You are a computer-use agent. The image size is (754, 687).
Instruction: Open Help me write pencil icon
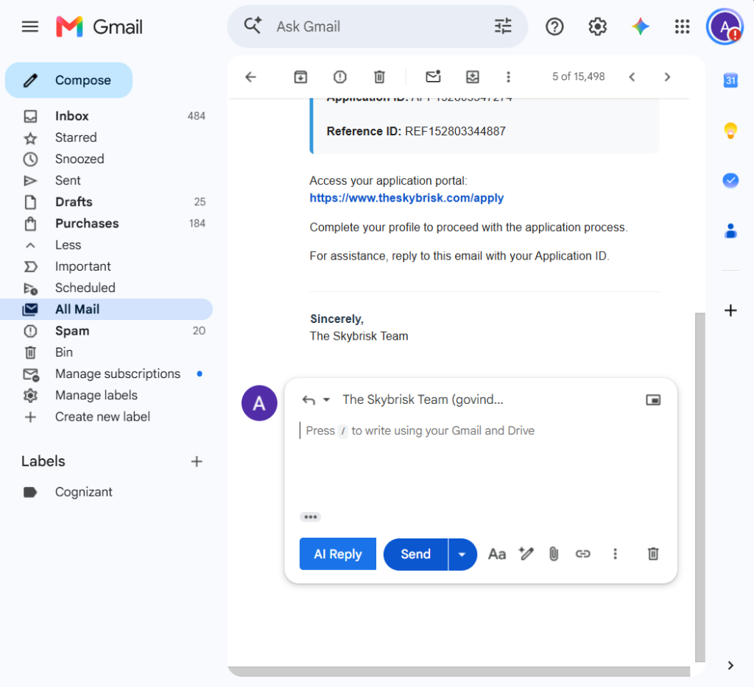(x=526, y=553)
